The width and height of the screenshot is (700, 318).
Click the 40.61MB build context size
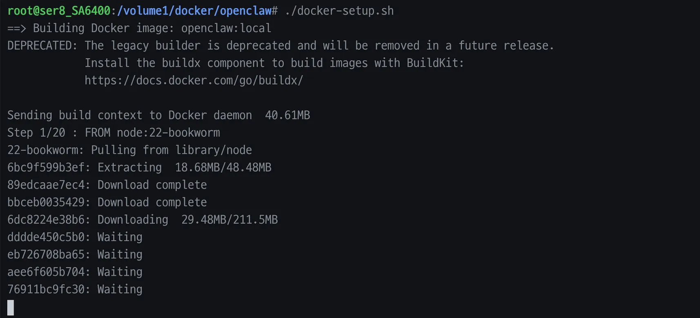coord(288,115)
